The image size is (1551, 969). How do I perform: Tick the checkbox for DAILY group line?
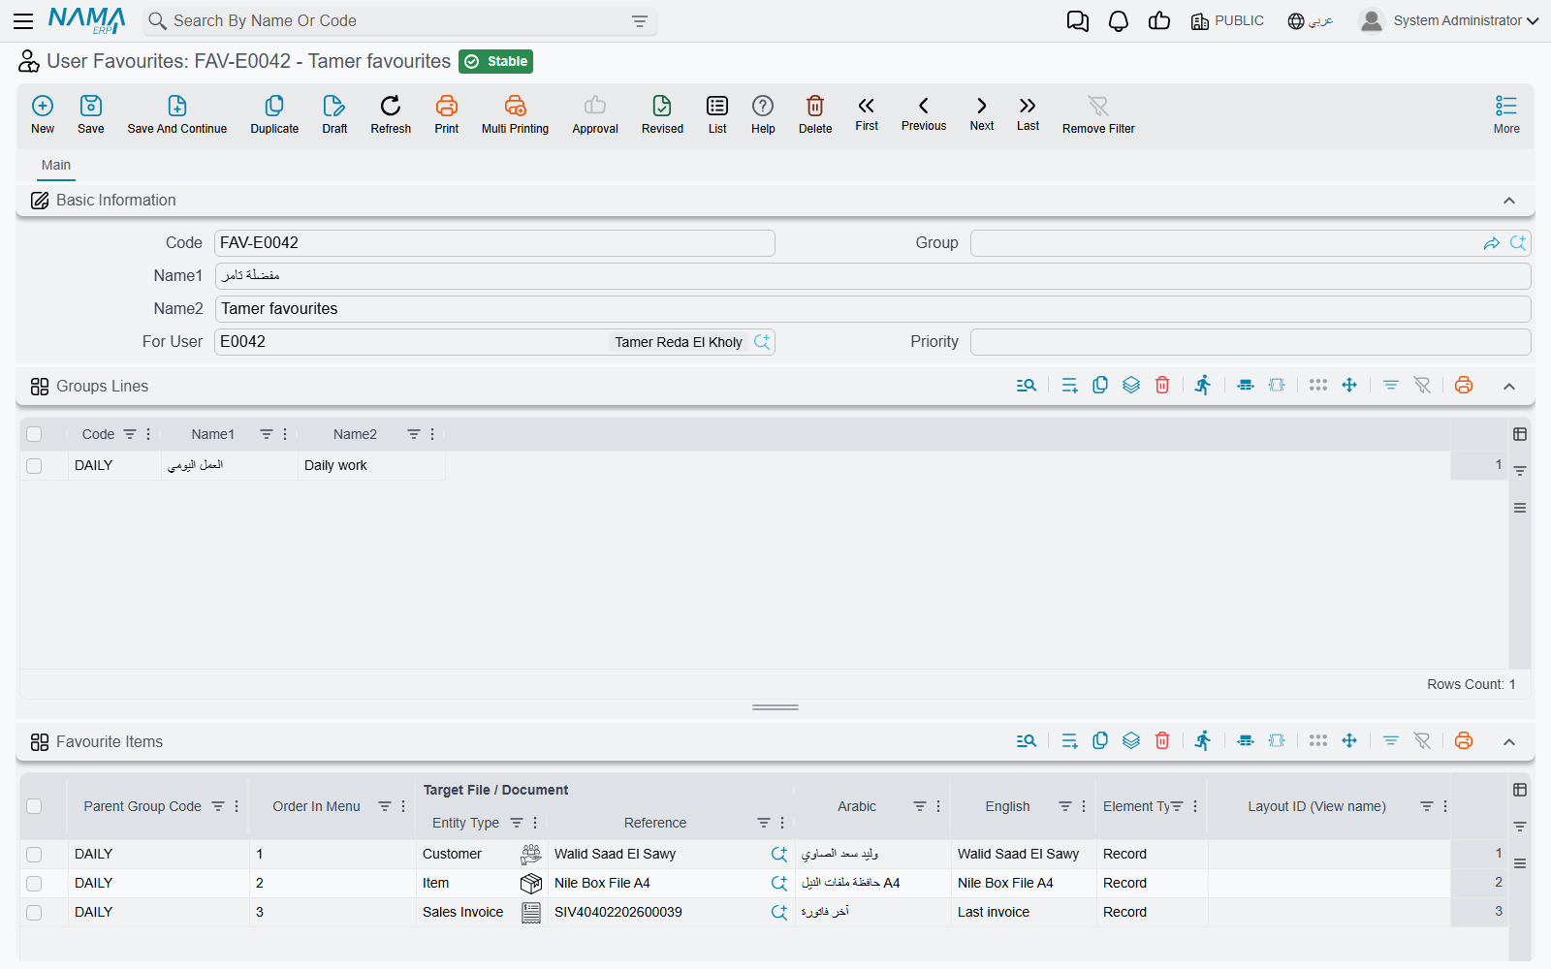point(34,466)
